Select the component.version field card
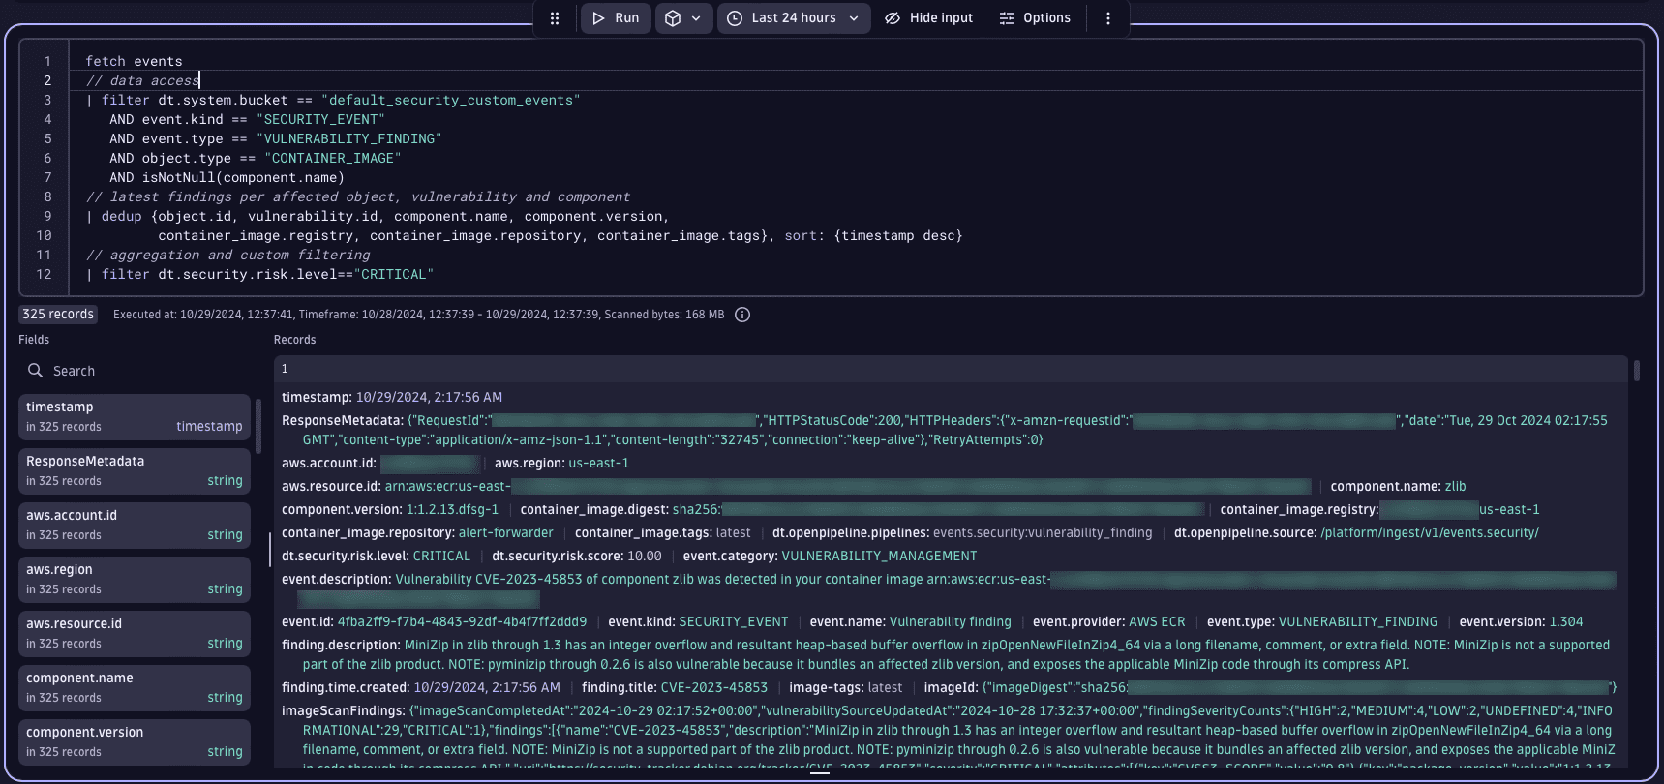1664x784 pixels. click(x=135, y=741)
